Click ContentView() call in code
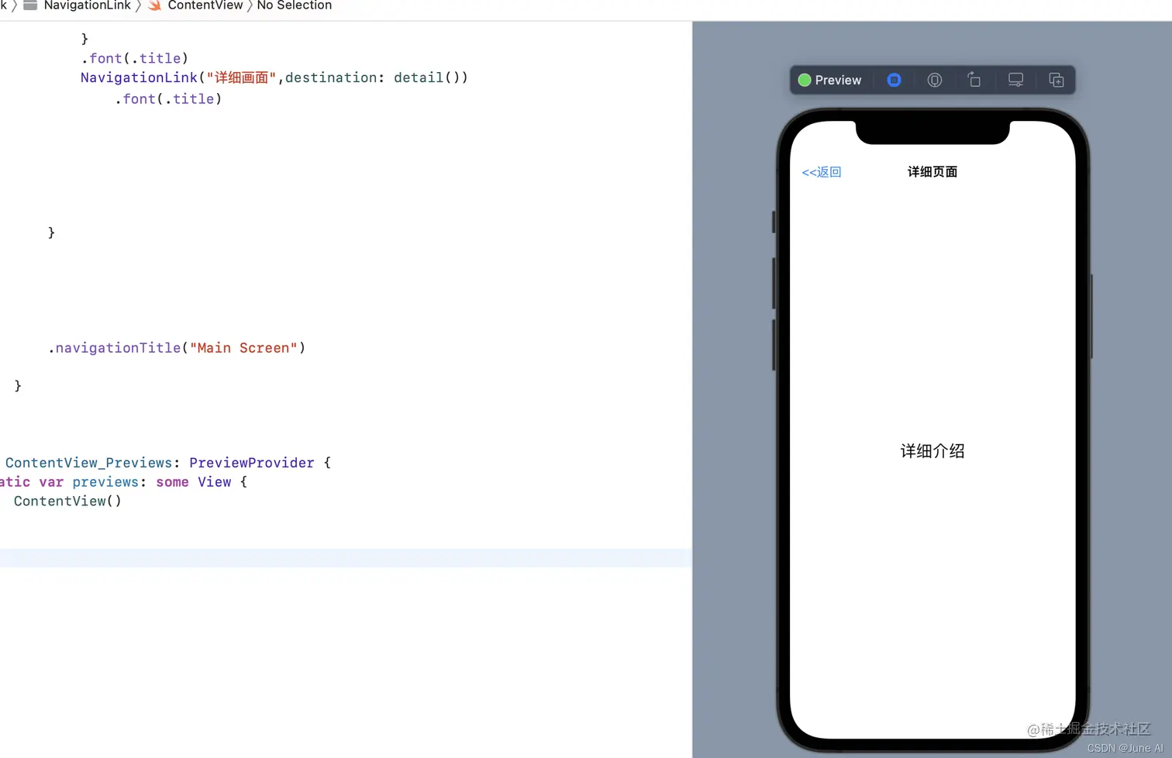The height and width of the screenshot is (758, 1172). tap(67, 501)
